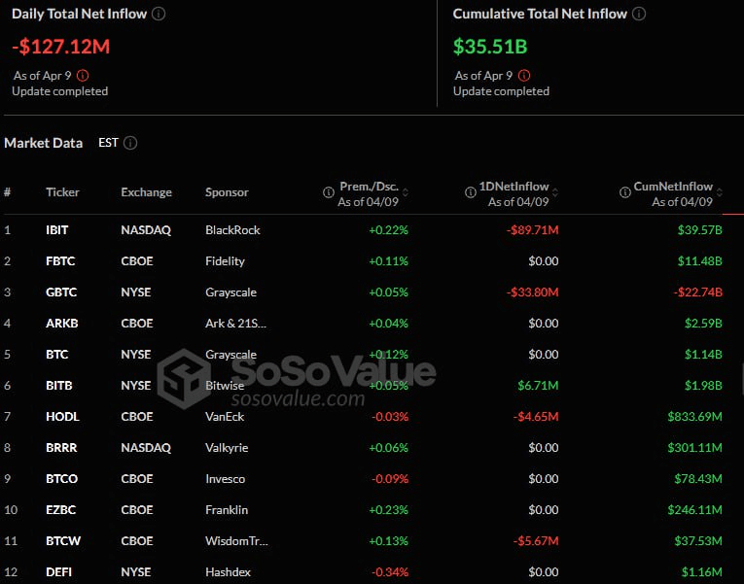Screen dimensions: 744x584
Task: Open the IBIT ticker link
Action: point(57,230)
